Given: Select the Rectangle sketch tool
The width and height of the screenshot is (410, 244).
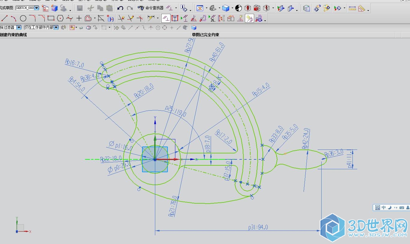Looking at the screenshot, I should click(51, 18).
